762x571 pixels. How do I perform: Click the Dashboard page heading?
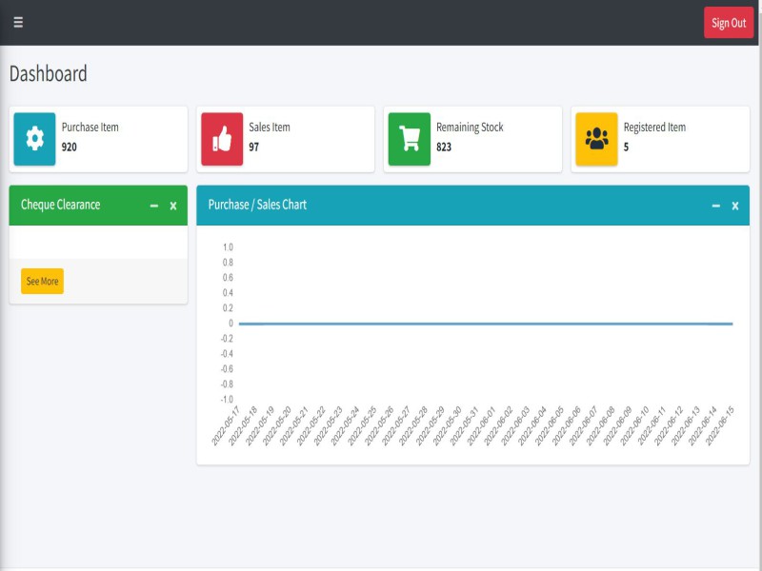click(49, 74)
